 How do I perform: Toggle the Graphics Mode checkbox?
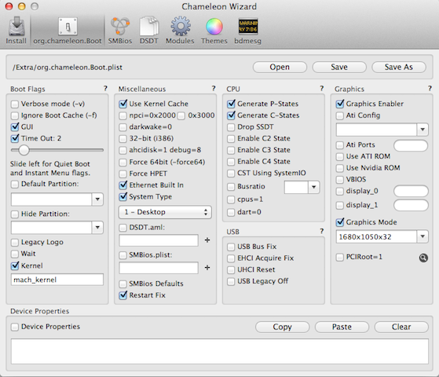pyautogui.click(x=340, y=222)
